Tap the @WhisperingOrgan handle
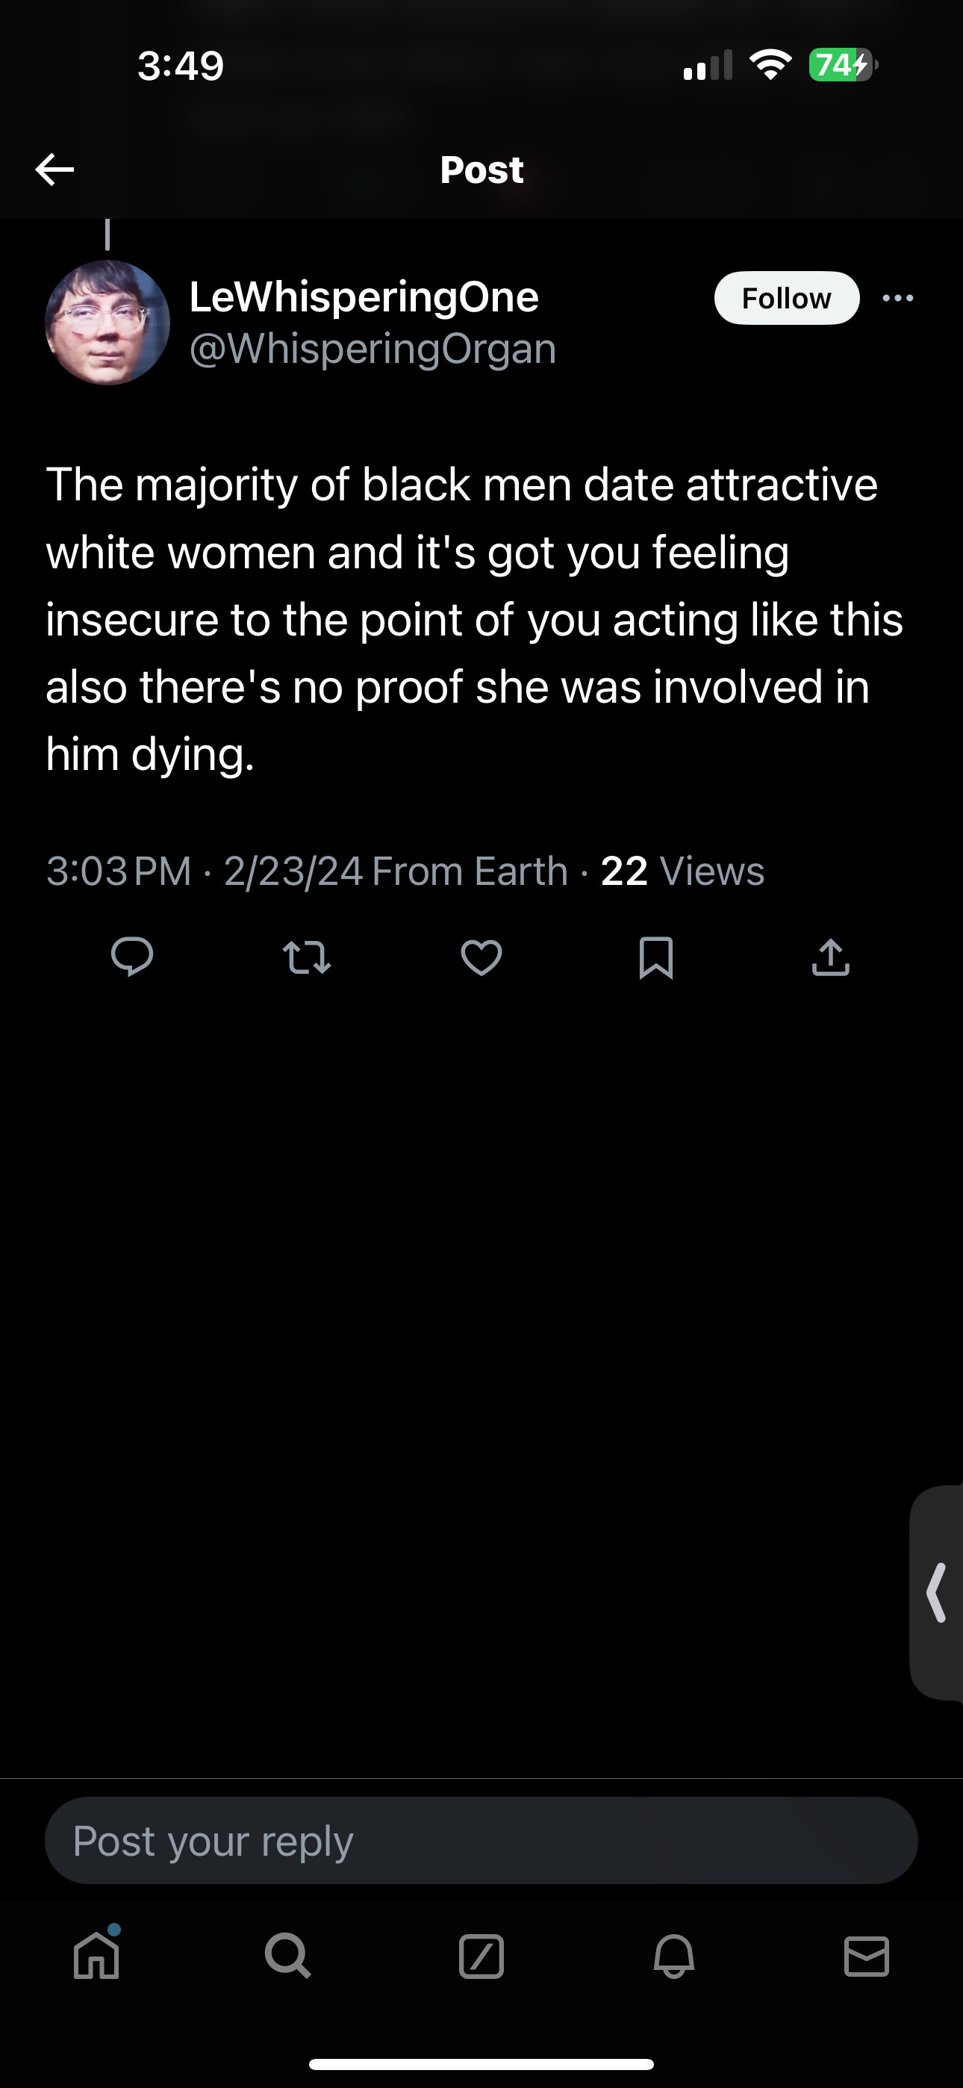963x2088 pixels. coord(373,349)
